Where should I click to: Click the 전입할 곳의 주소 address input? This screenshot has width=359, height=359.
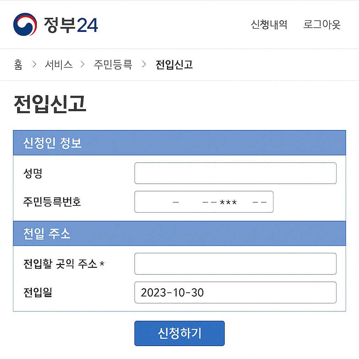tap(235, 264)
